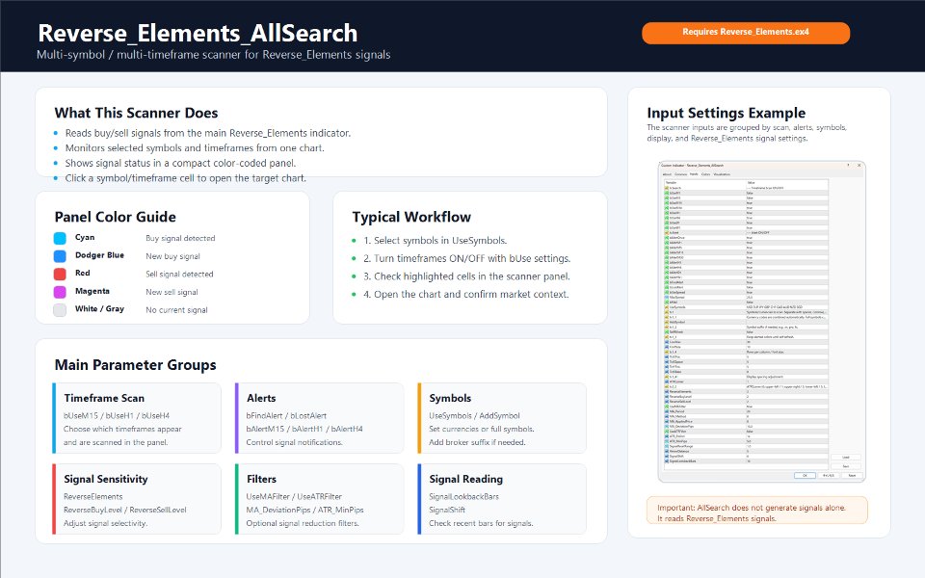The height and width of the screenshot is (578, 925).
Task: Click the 'New buy signal' description
Action: (172, 256)
